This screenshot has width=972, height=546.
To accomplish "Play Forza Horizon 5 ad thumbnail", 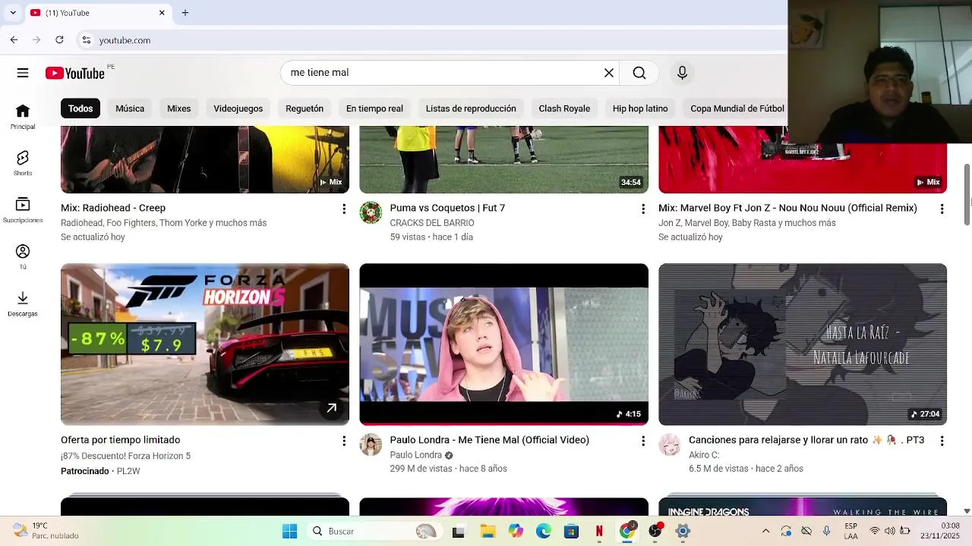I will 205,344.
